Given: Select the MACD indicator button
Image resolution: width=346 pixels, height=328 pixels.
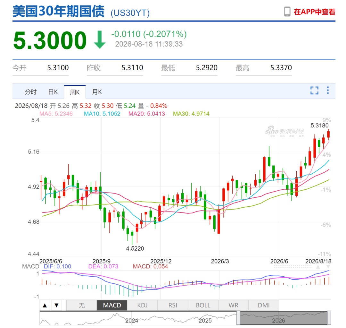Looking at the screenshot, I should tap(112, 305).
